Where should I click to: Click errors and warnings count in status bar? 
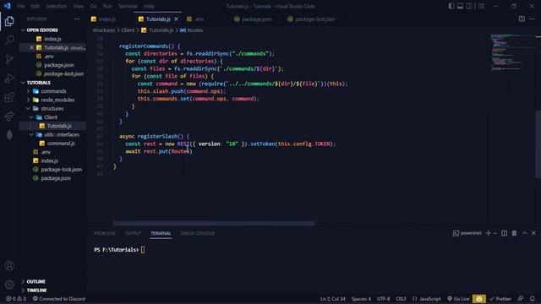(x=16, y=299)
